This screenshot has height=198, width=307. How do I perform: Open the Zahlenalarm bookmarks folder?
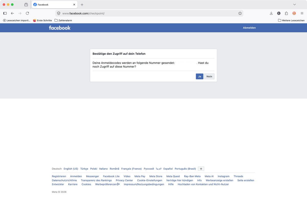(63, 20)
